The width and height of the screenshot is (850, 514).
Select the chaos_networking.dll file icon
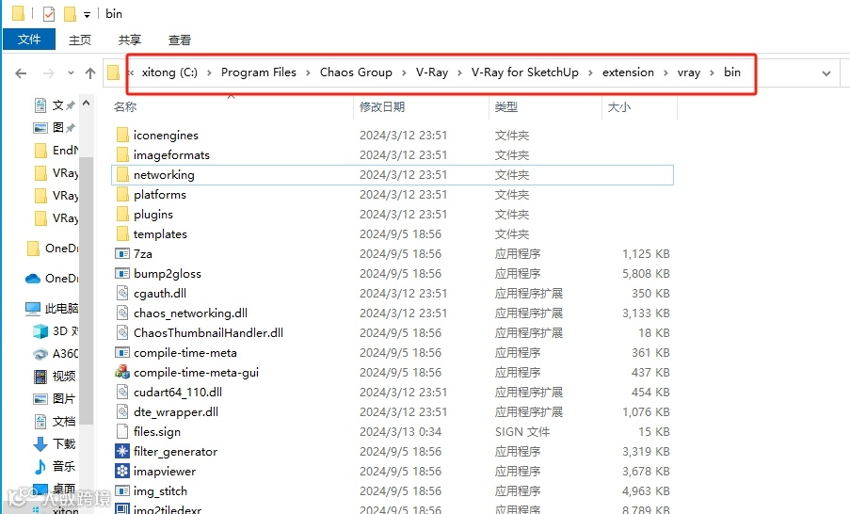tap(122, 313)
